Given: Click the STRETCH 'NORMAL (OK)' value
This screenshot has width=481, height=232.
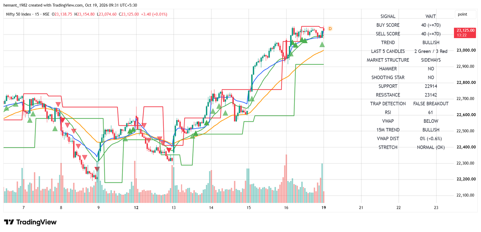Looking at the screenshot, I should [x=430, y=148].
